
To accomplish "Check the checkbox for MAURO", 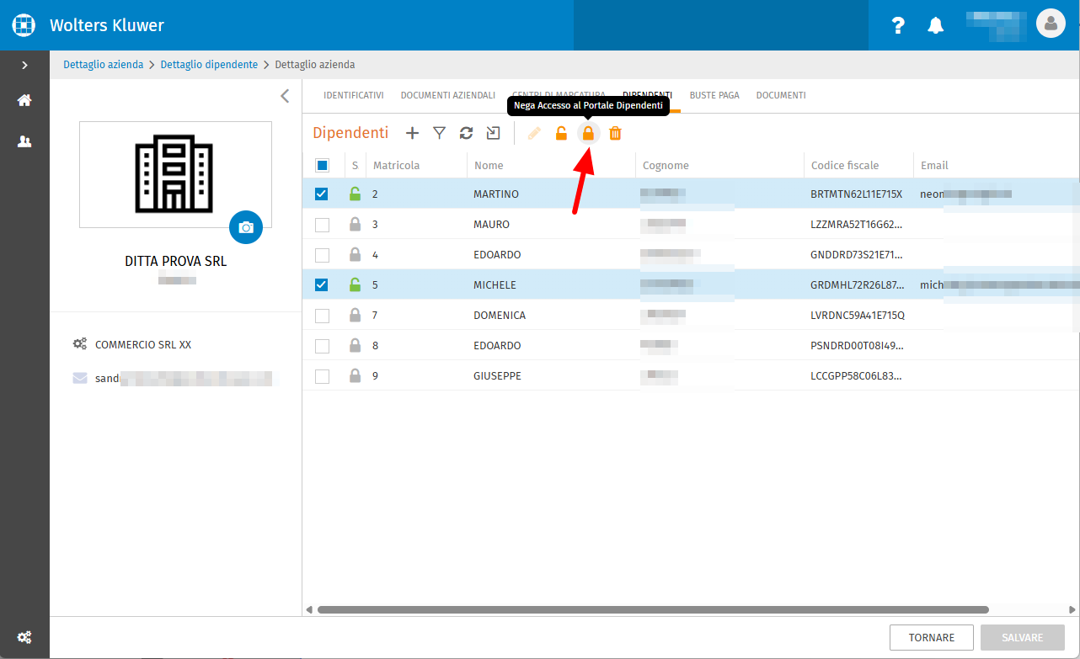I will click(322, 225).
